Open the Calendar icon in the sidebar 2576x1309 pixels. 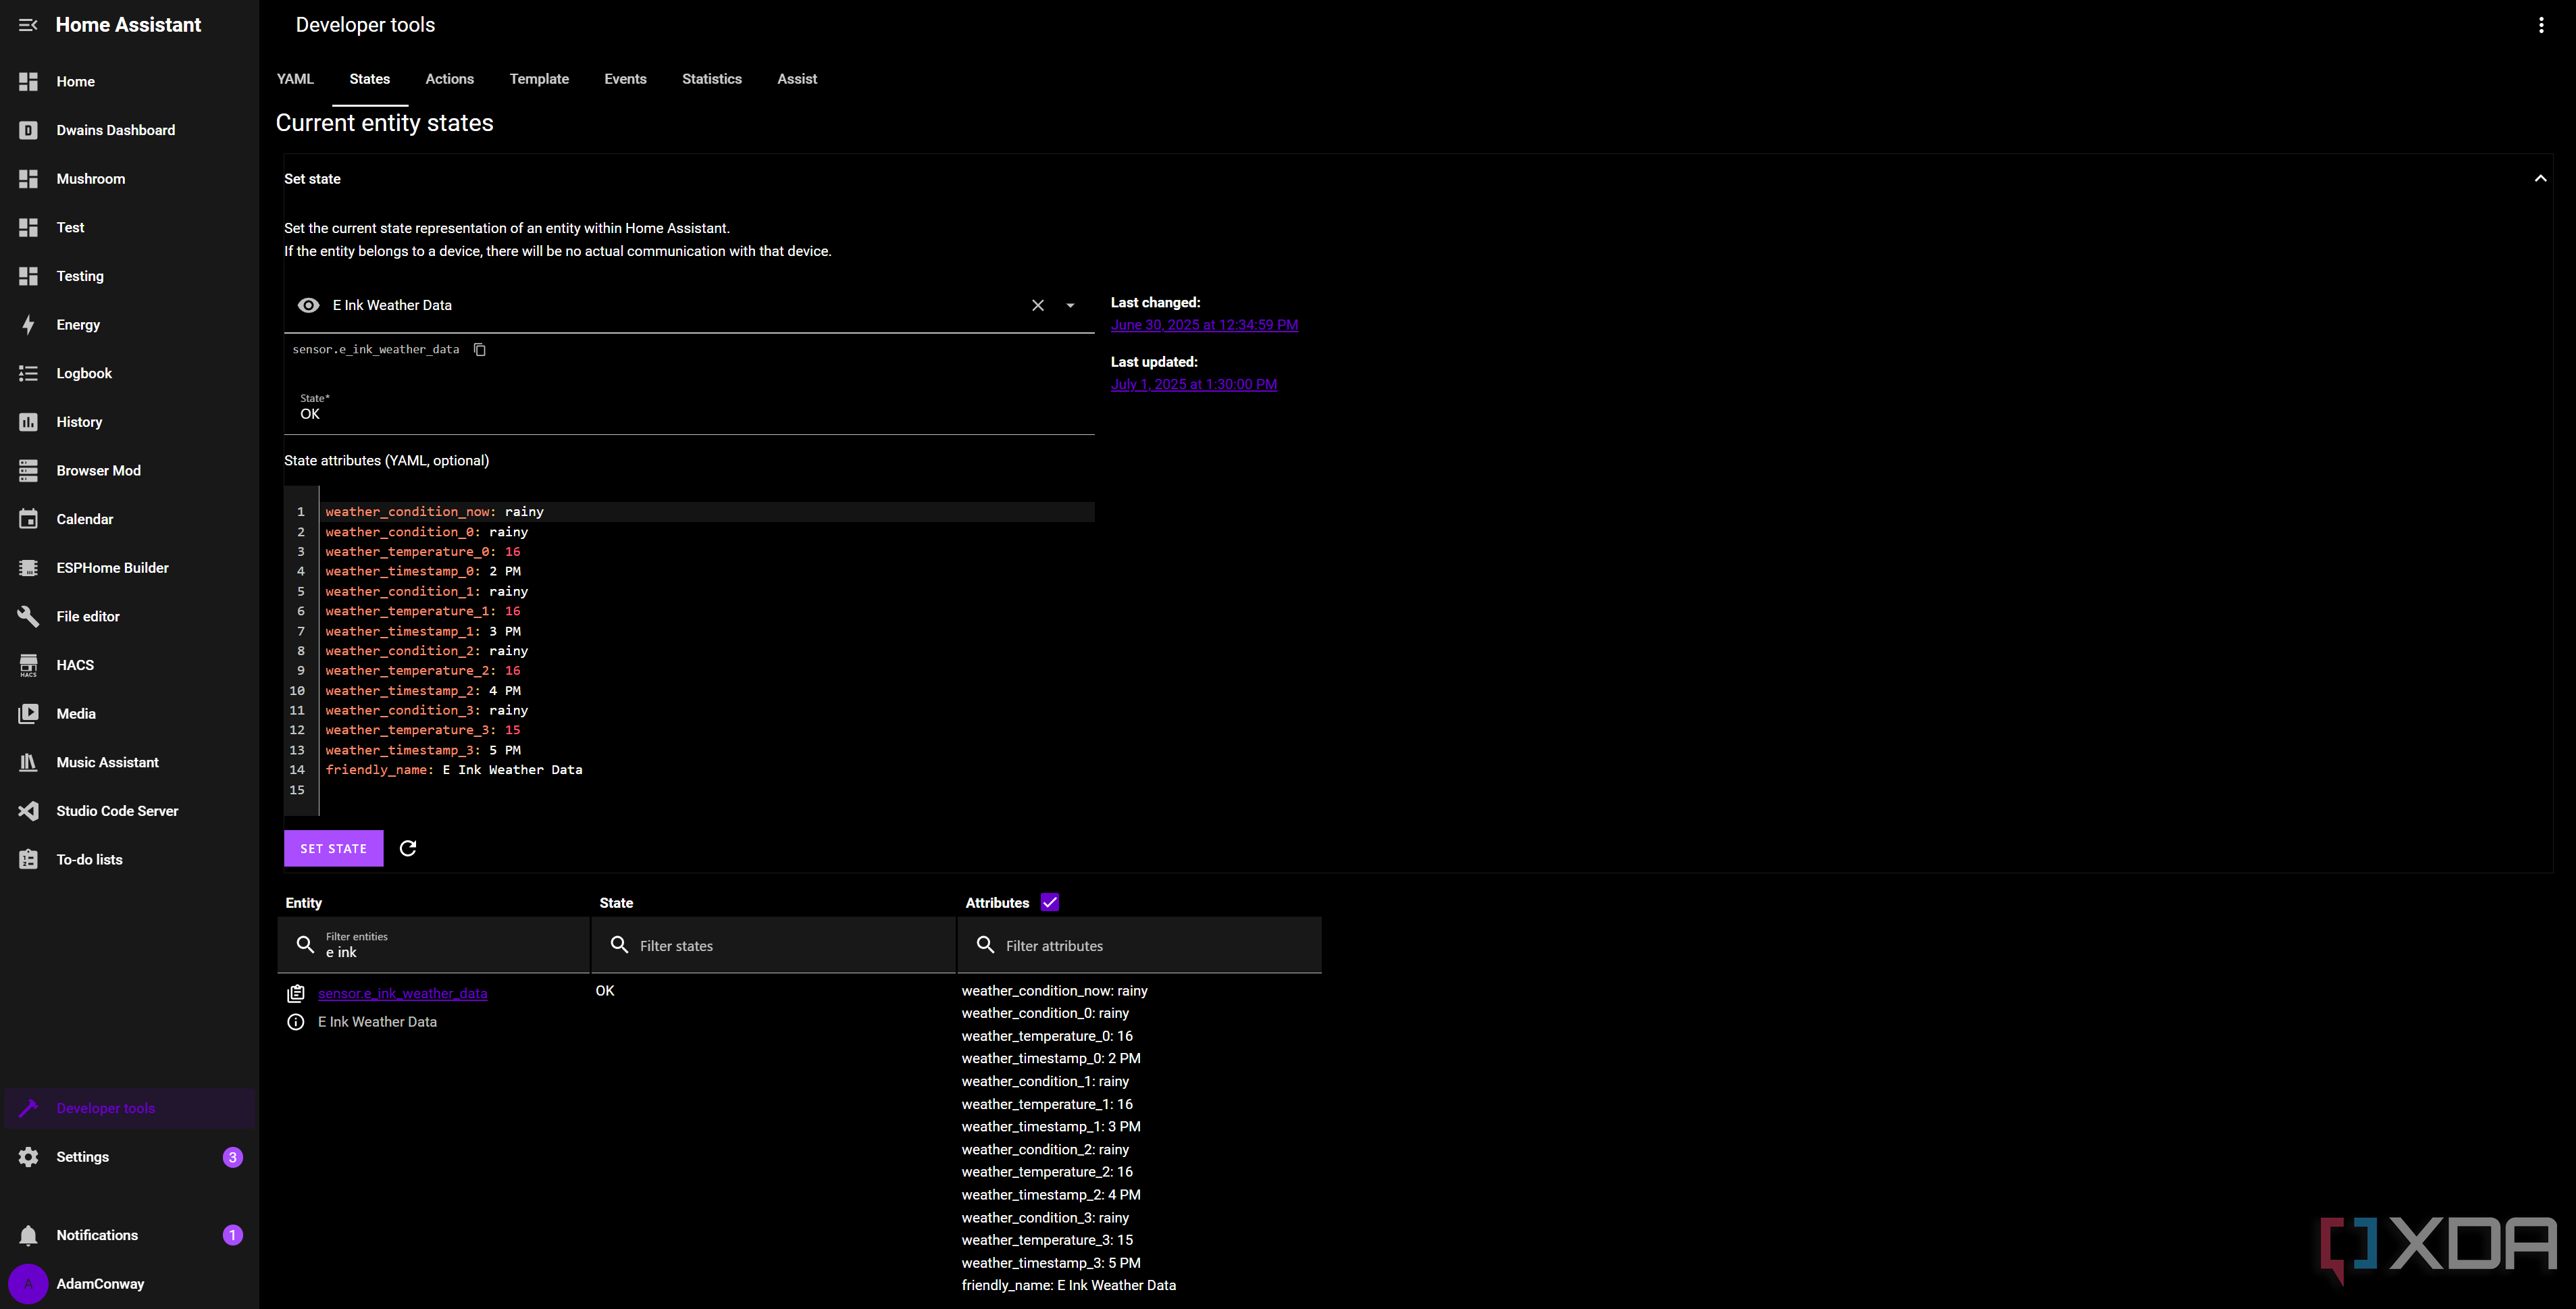[x=28, y=519]
